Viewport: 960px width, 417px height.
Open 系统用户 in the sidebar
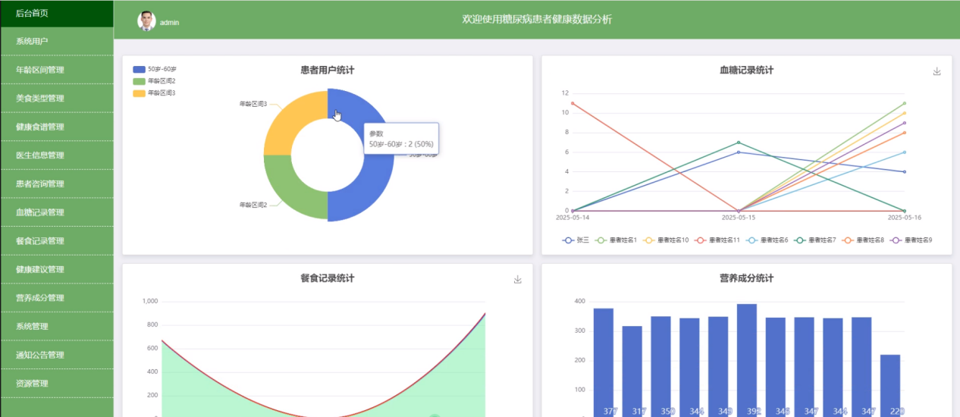pos(57,41)
